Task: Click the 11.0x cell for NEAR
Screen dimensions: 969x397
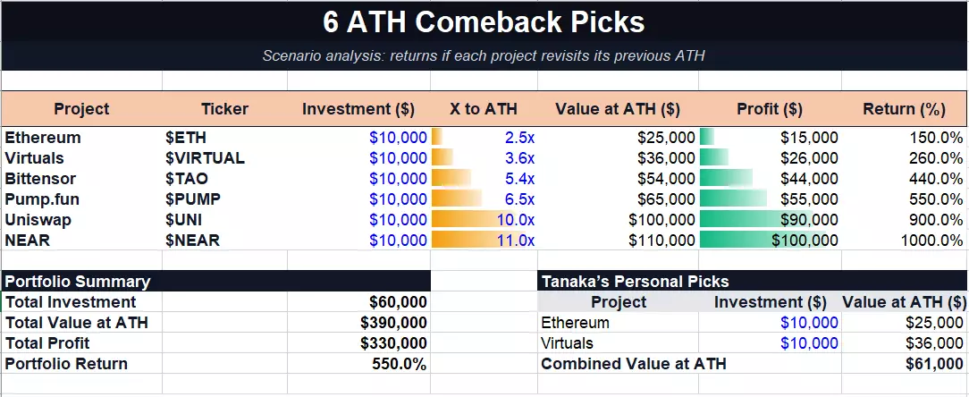Action: point(484,240)
